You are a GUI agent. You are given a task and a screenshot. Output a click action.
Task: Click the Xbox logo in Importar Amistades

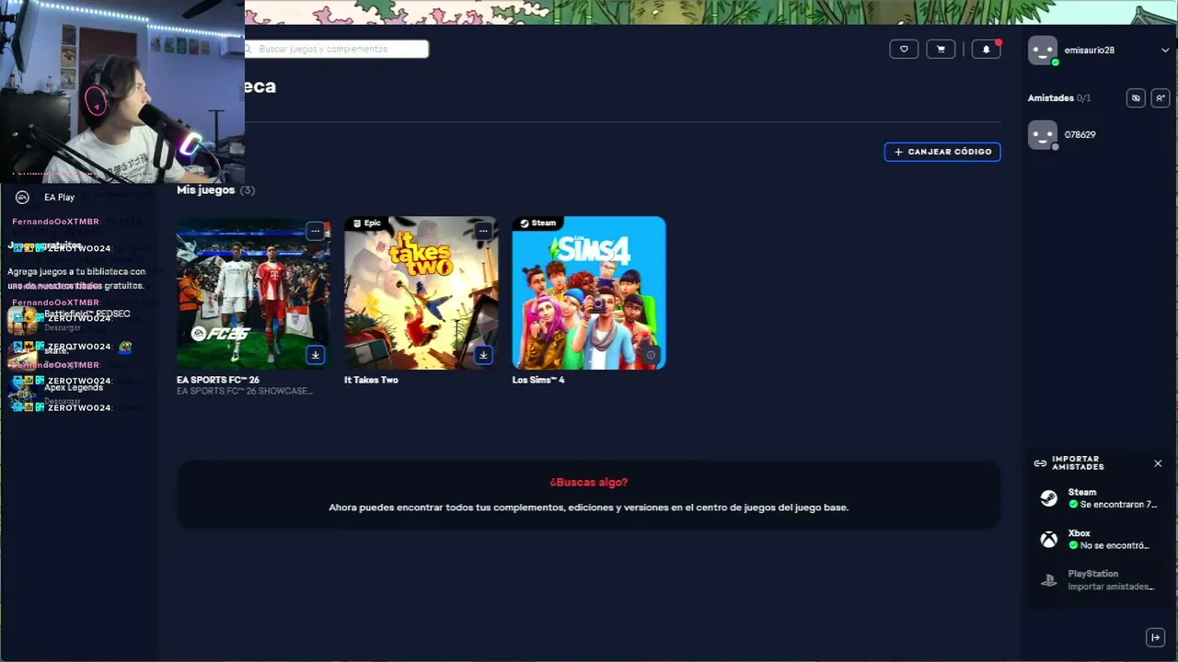(x=1048, y=540)
